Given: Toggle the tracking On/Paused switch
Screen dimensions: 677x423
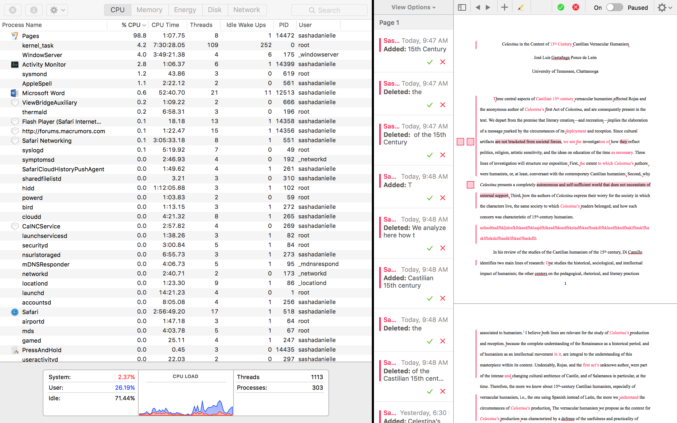Looking at the screenshot, I should 614,8.
